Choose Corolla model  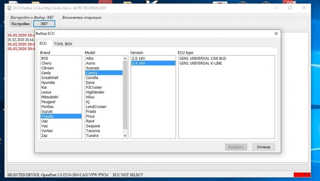tap(104, 78)
